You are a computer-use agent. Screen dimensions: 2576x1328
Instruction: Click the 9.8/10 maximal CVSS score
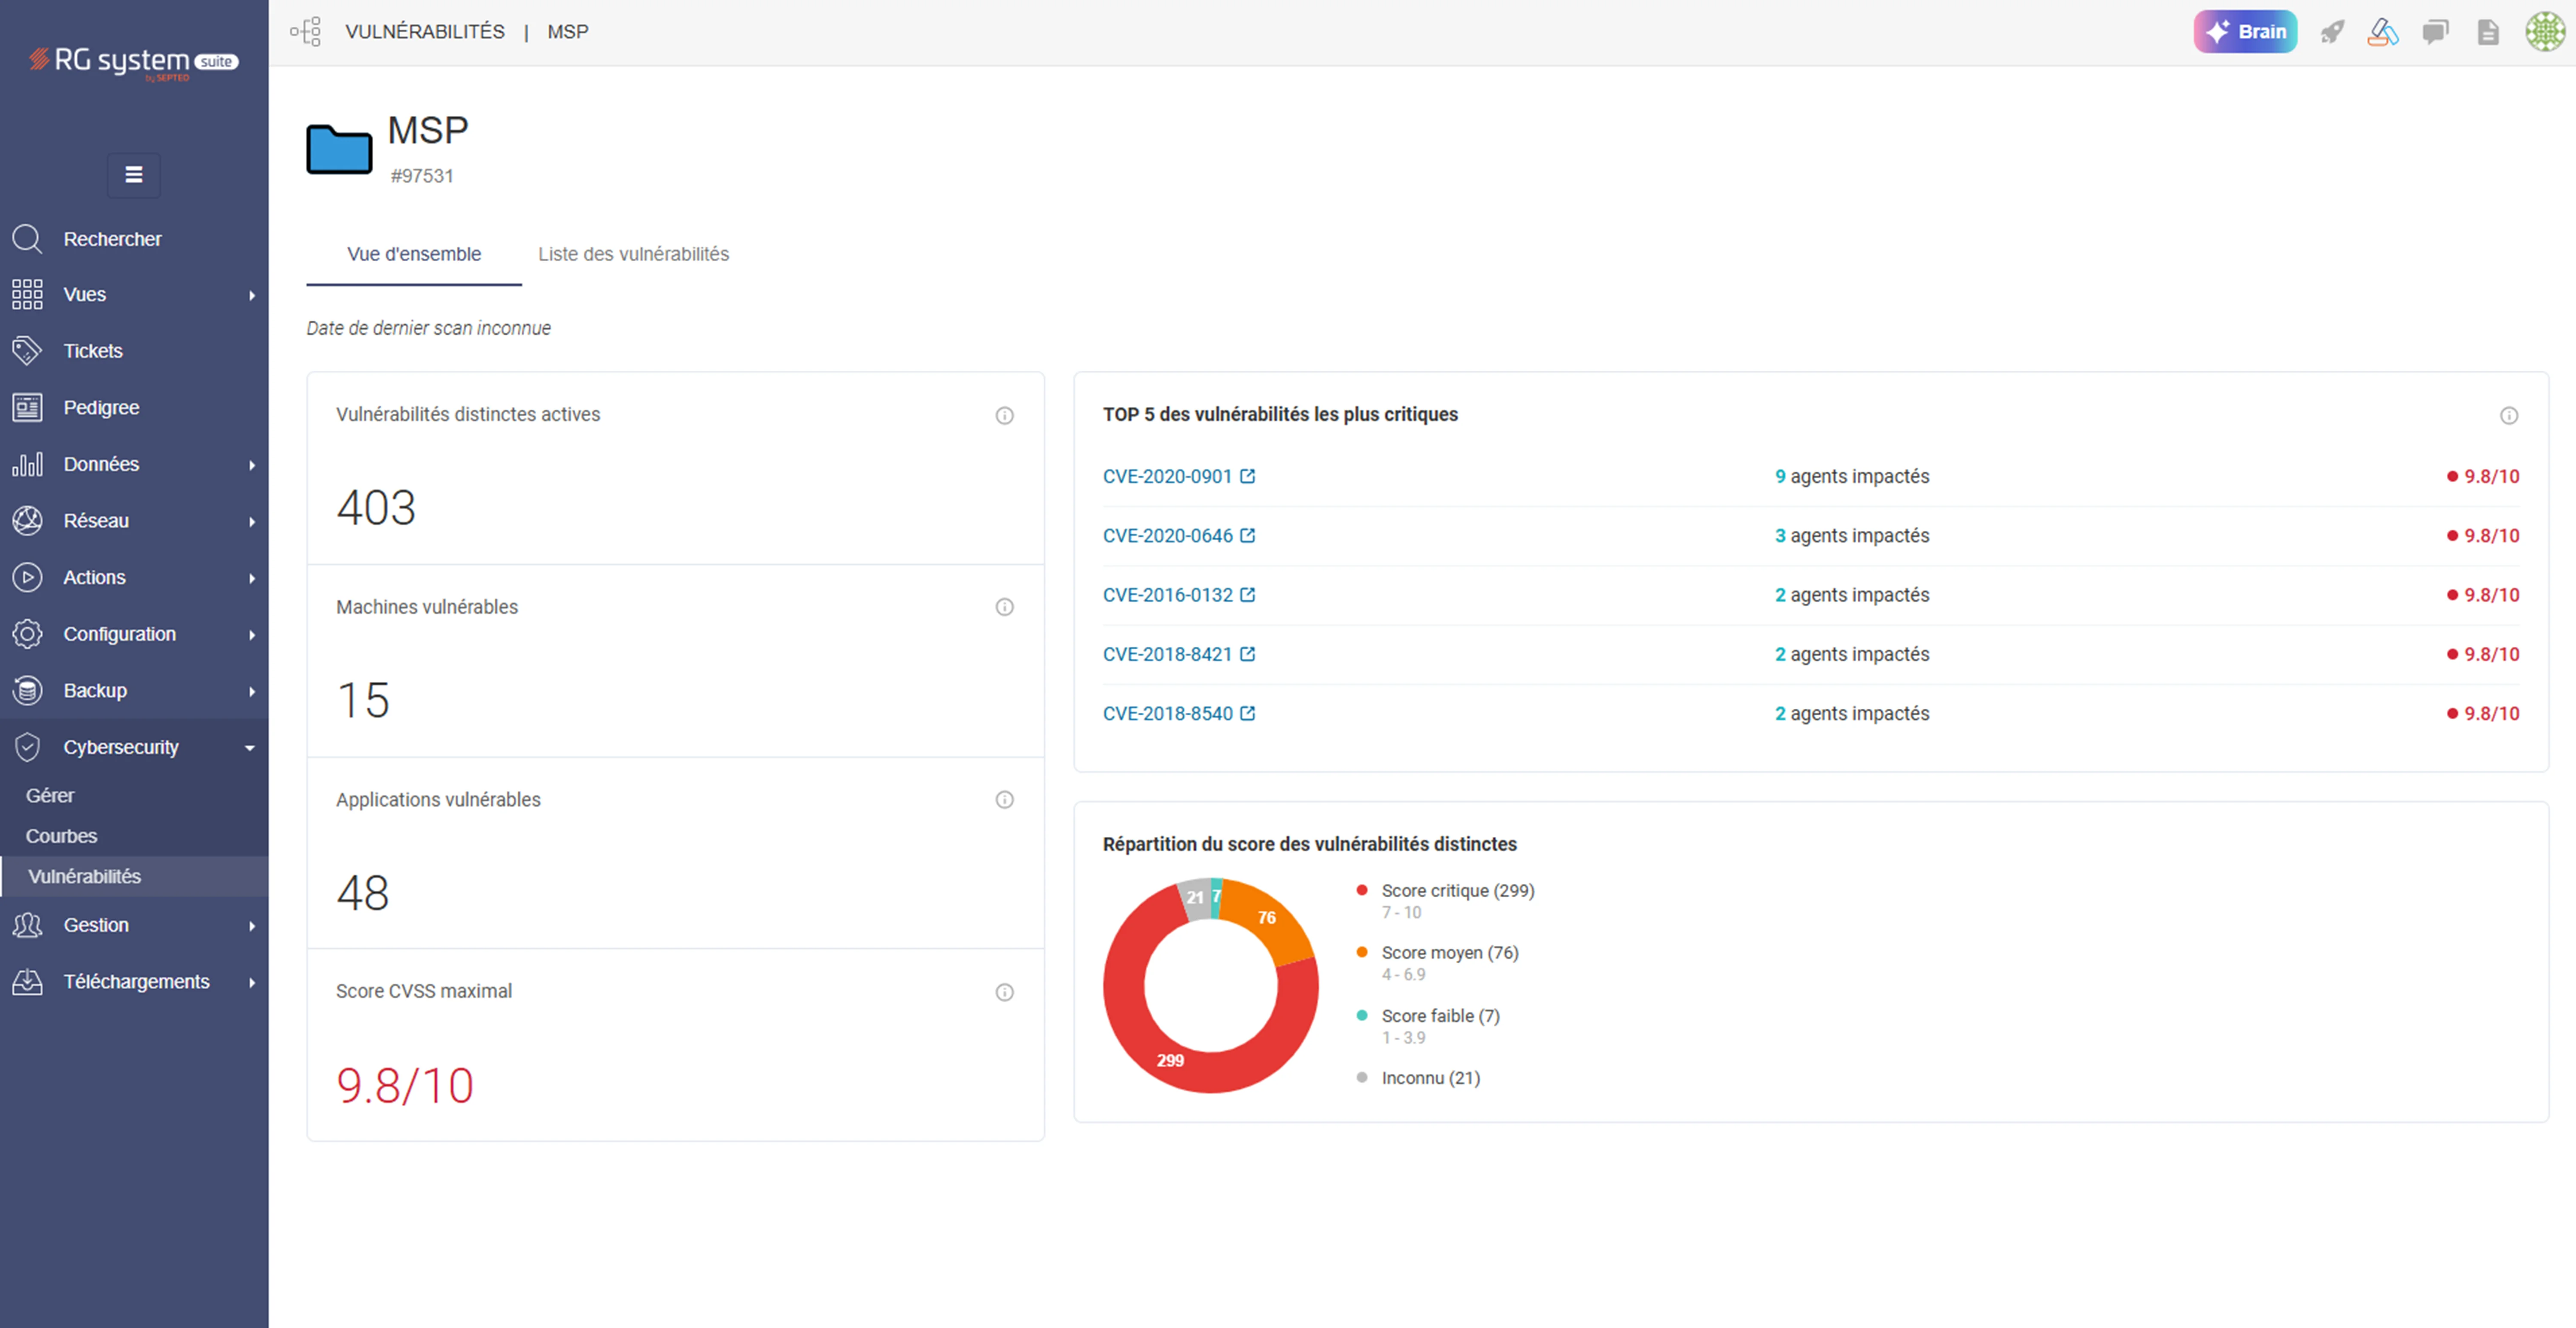[x=405, y=1086]
